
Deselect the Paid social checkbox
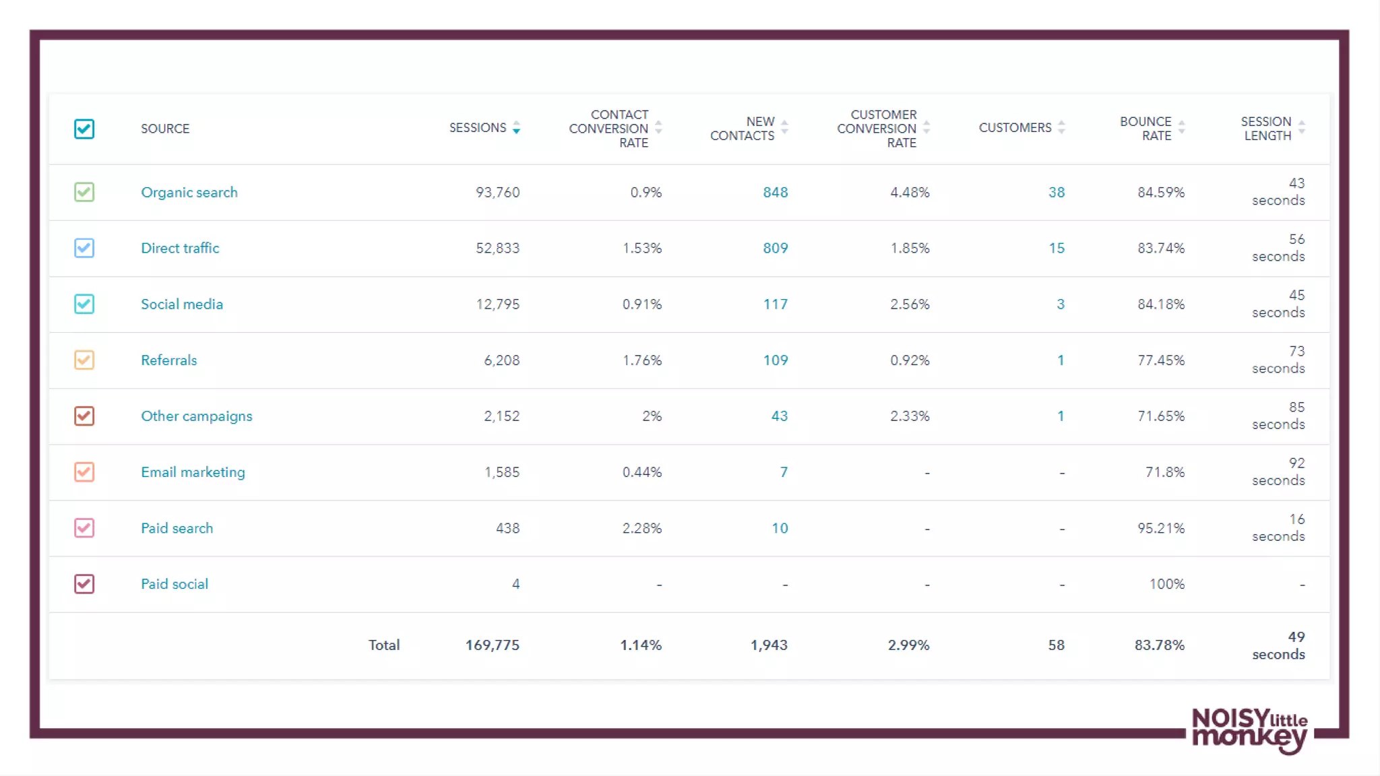(x=84, y=584)
